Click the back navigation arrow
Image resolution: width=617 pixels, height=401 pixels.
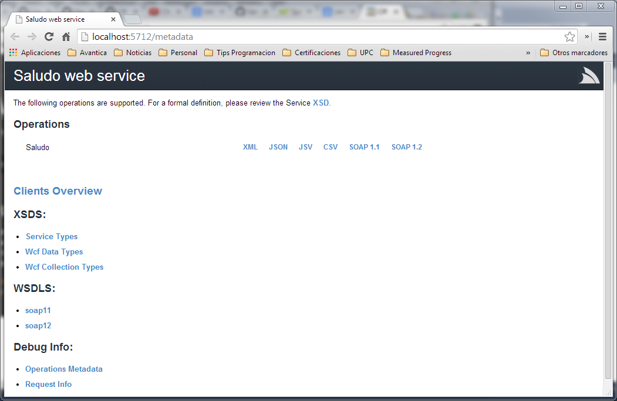click(15, 36)
